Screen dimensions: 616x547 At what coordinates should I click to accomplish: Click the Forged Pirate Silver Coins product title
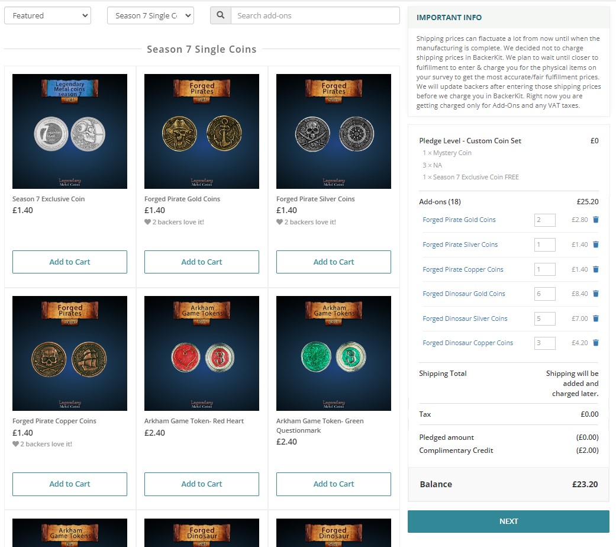315,199
